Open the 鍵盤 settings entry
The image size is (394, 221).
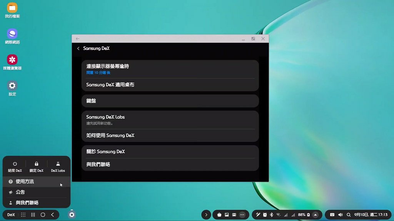pyautogui.click(x=170, y=101)
